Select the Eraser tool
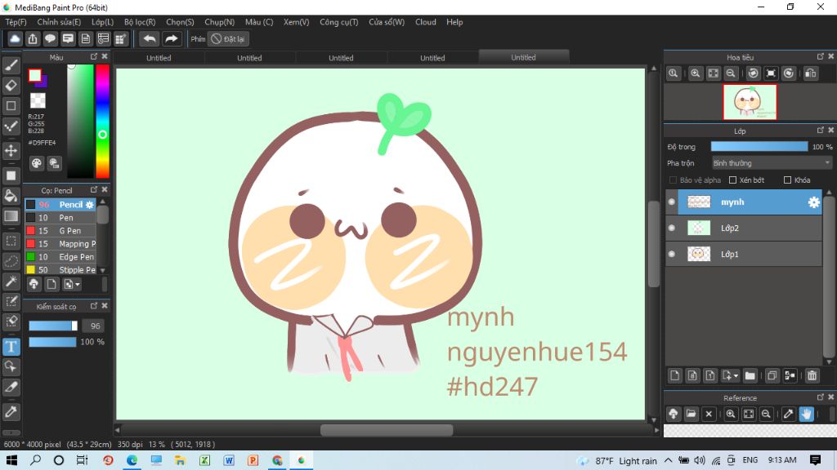The image size is (837, 470). click(11, 85)
